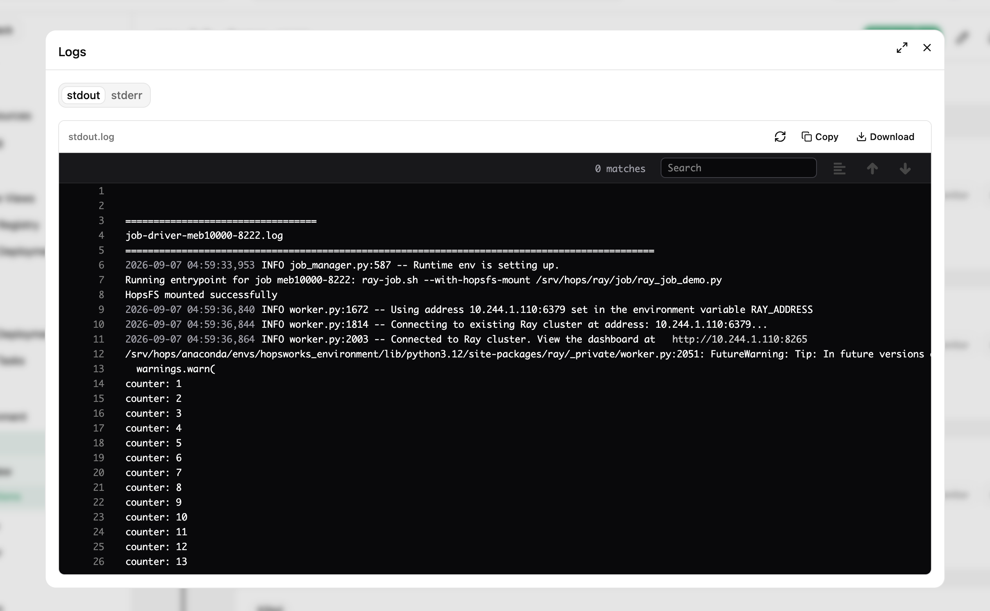
Task: Click the line mentioning RAY_ADDRESS
Action: [469, 309]
